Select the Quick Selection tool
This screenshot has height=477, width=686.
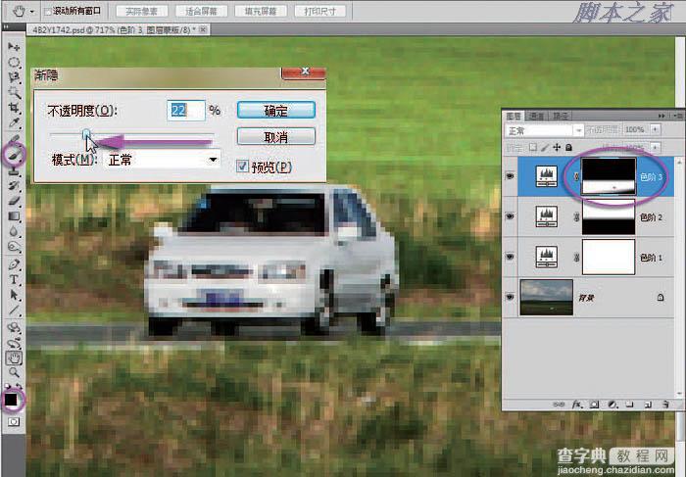[x=14, y=93]
